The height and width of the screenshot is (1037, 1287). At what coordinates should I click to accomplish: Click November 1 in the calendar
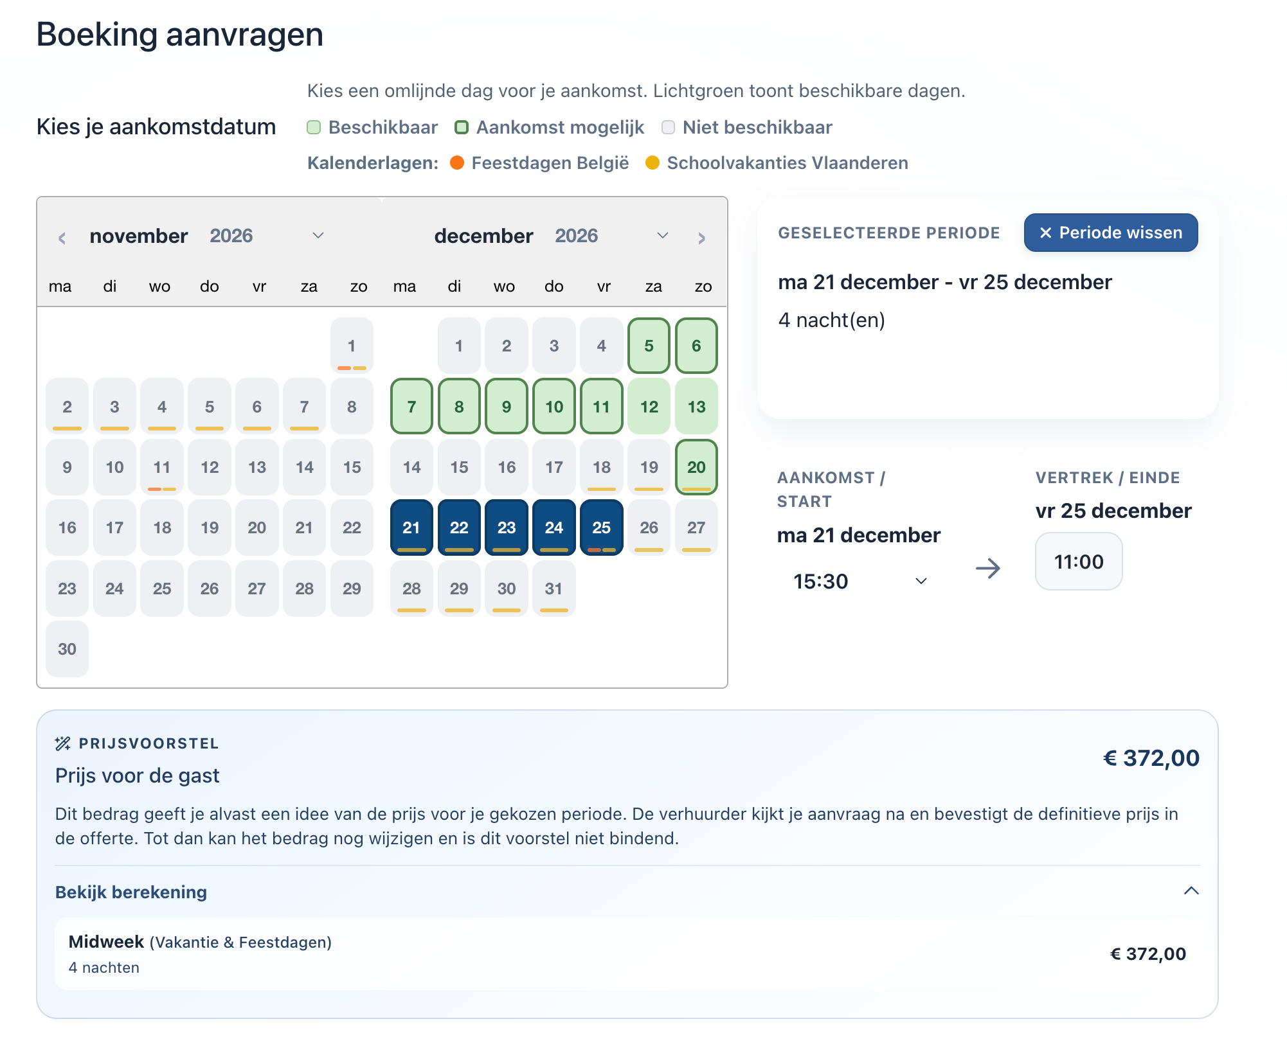(352, 346)
